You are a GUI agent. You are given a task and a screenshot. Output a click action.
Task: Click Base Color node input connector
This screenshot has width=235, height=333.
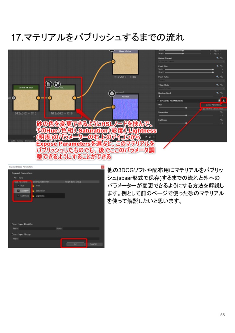[113, 61]
